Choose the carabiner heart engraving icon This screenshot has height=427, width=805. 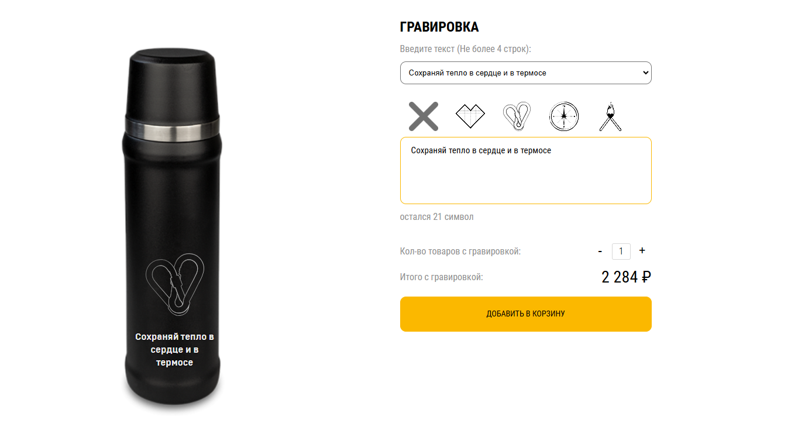point(517,116)
